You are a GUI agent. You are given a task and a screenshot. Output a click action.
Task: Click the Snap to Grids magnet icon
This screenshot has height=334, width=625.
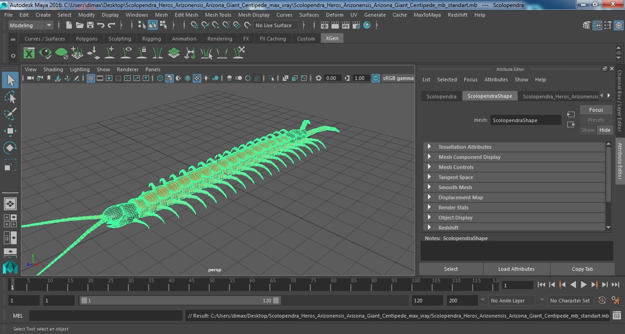pyautogui.click(x=194, y=25)
